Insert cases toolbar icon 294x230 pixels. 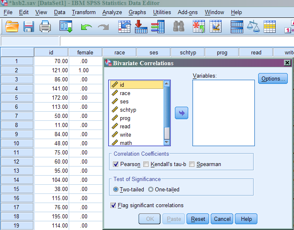tap(199, 27)
